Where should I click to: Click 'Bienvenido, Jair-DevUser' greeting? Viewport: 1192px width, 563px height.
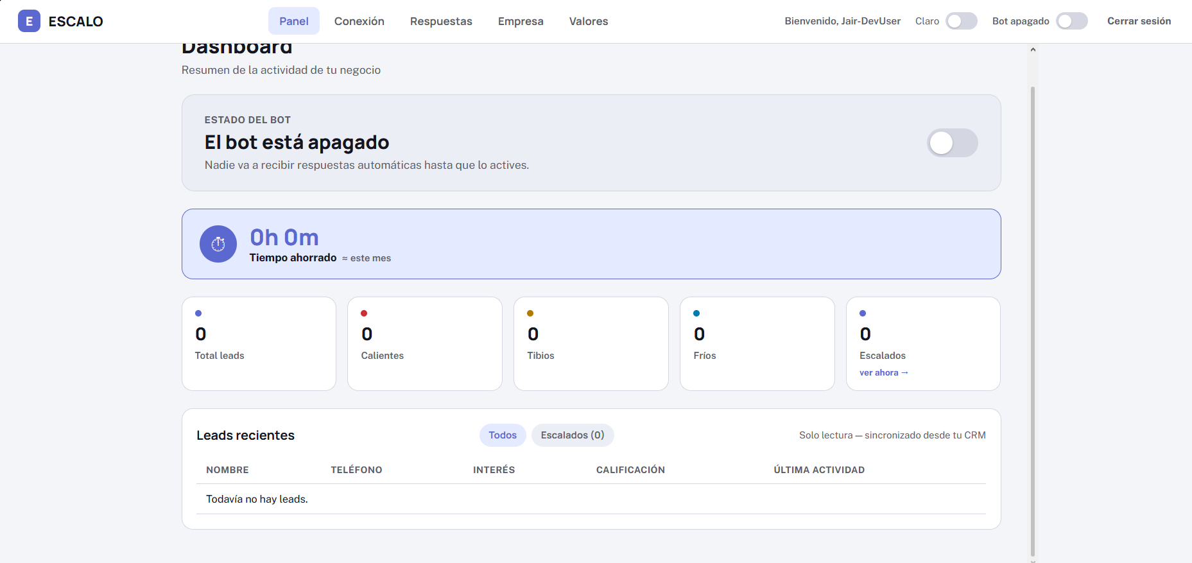(x=842, y=21)
